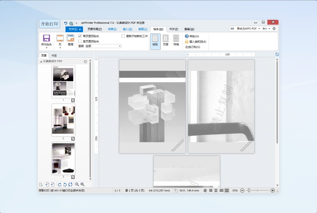Click the 开始打印 start print button
This screenshot has width=317, height=213.
point(49,24)
